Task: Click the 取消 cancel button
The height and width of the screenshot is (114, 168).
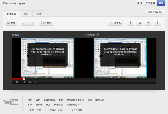Action: tap(140, 3)
